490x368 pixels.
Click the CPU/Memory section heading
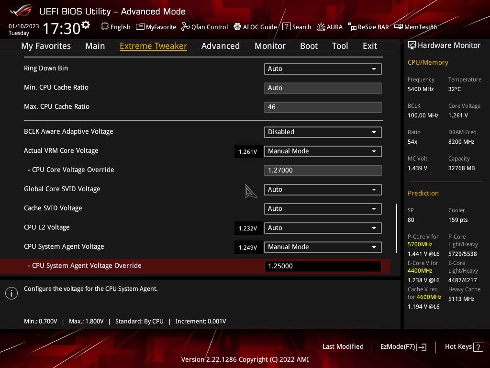point(428,62)
